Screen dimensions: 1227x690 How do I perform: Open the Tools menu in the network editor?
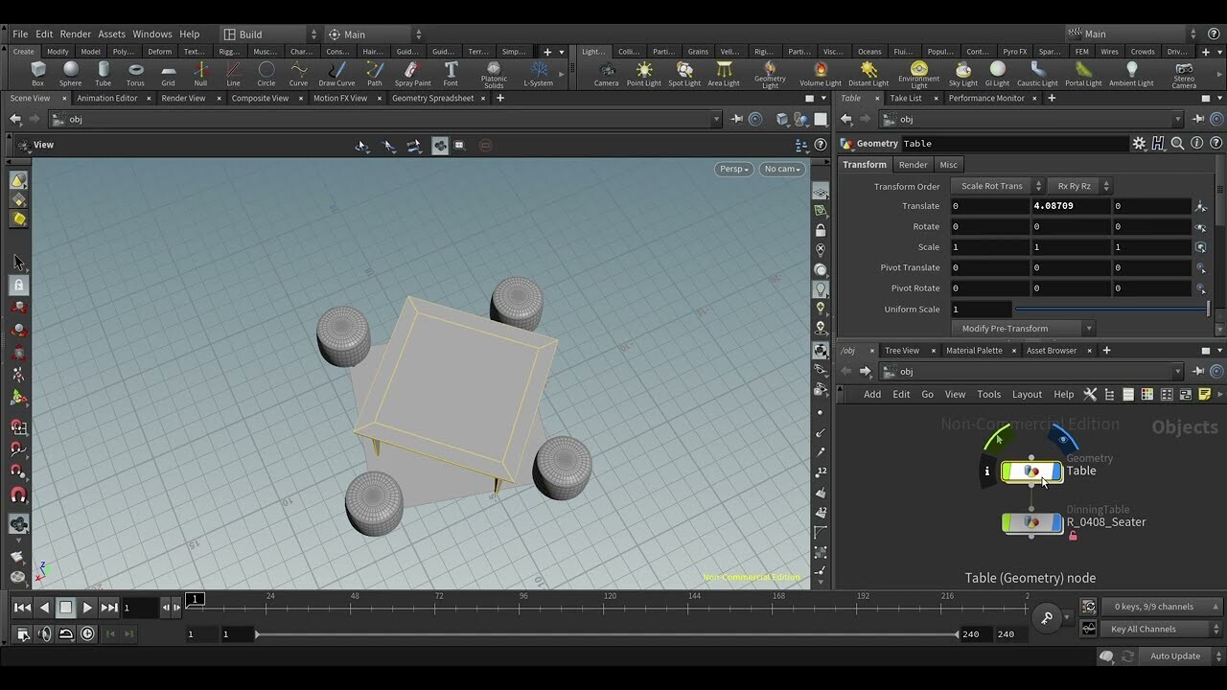[x=988, y=394]
